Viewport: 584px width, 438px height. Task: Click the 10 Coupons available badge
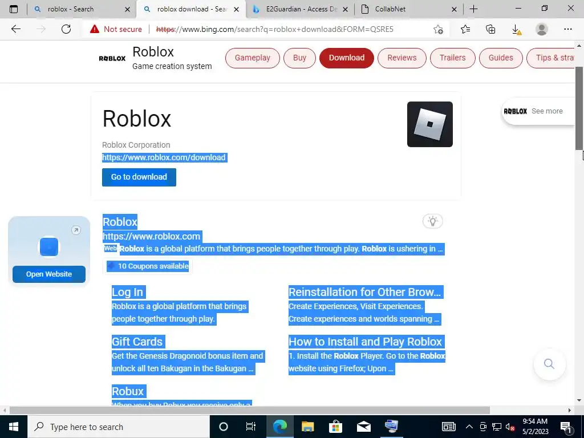pyautogui.click(x=148, y=266)
